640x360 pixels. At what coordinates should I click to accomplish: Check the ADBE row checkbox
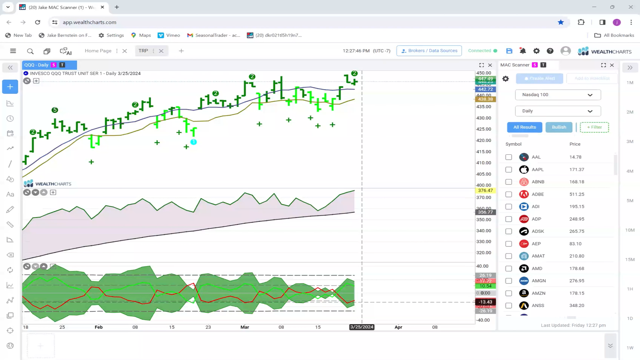(509, 194)
